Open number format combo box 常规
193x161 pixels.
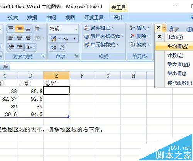tap(64, 29)
